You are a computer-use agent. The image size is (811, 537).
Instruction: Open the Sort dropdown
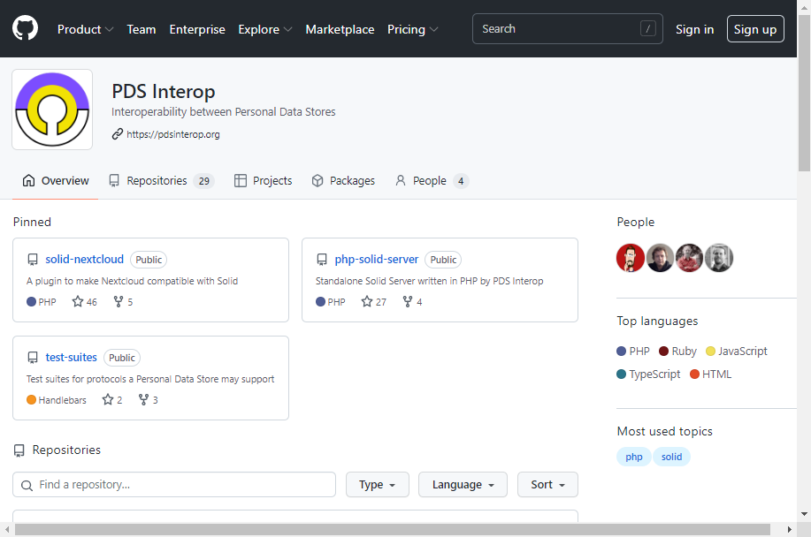[547, 484]
